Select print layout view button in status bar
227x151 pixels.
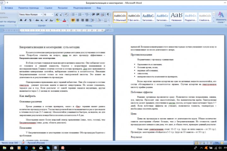(197, 143)
